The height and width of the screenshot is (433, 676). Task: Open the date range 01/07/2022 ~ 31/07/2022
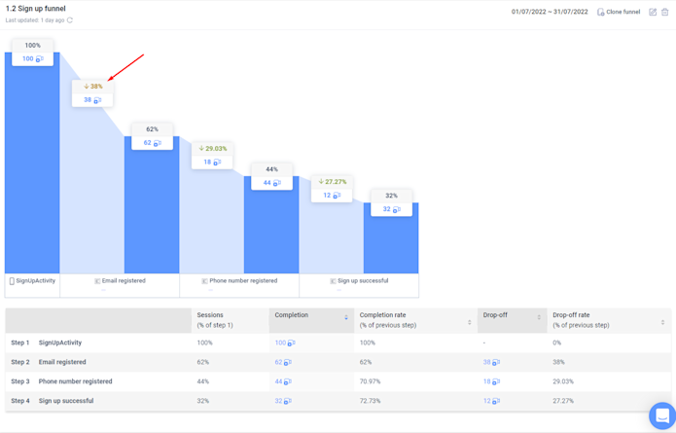pos(550,12)
